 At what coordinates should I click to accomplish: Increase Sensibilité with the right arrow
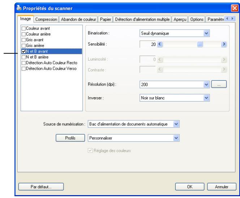tap(224, 44)
